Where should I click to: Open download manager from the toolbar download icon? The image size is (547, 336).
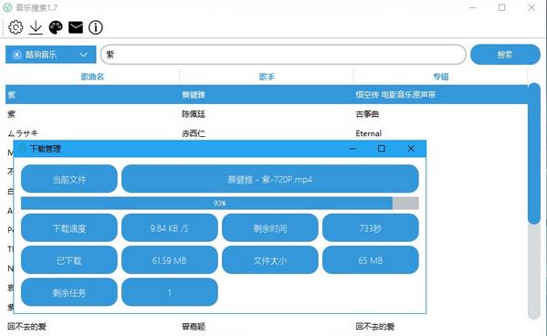pos(36,27)
